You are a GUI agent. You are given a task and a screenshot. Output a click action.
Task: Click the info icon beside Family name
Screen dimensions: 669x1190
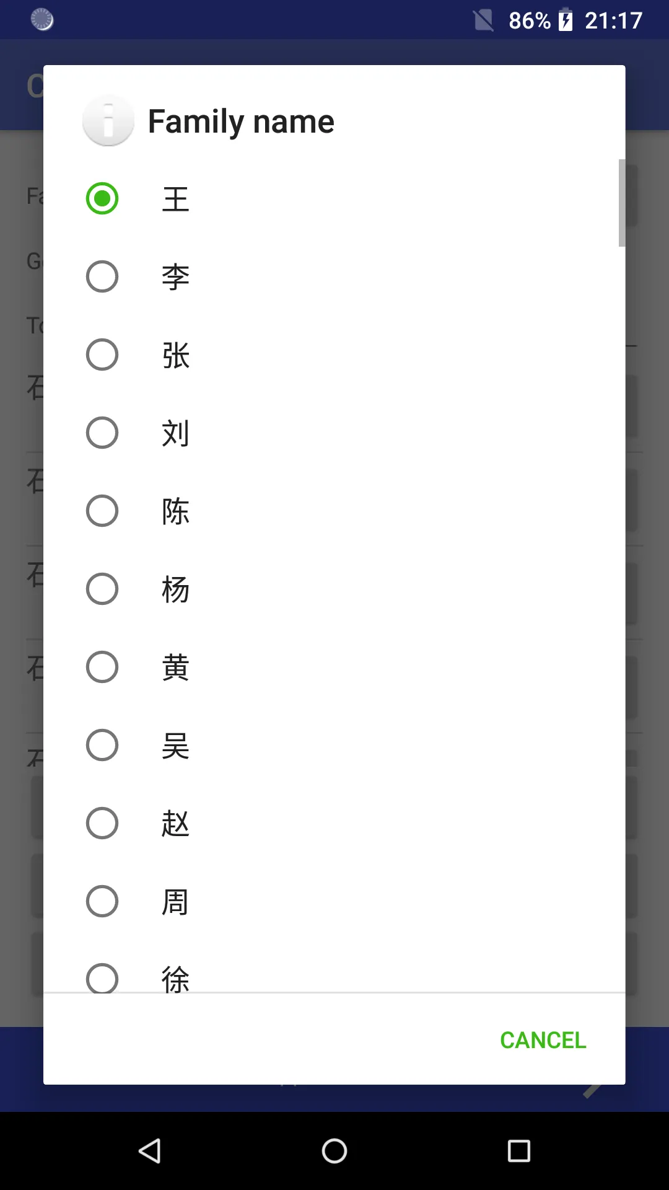(x=108, y=120)
